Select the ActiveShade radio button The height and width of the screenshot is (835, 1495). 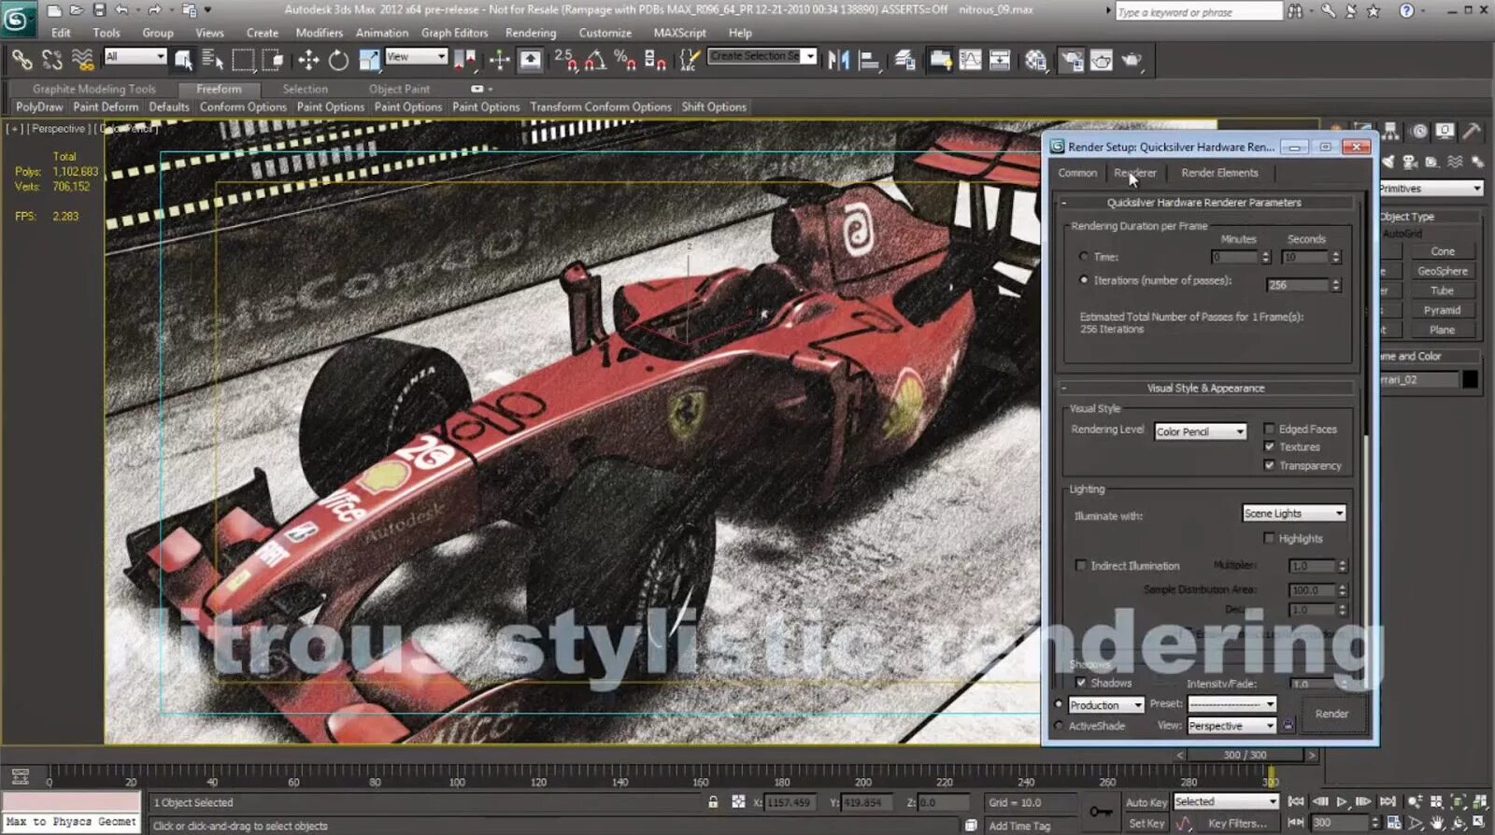click(x=1059, y=726)
